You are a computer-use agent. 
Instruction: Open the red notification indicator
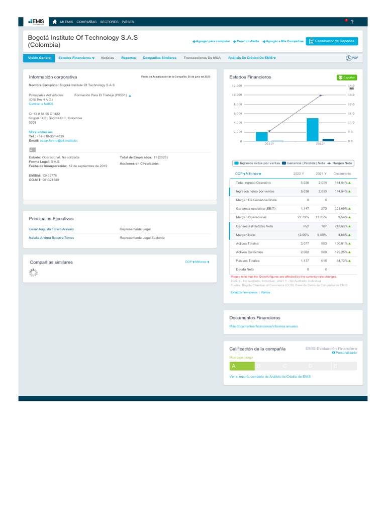pos(346,20)
